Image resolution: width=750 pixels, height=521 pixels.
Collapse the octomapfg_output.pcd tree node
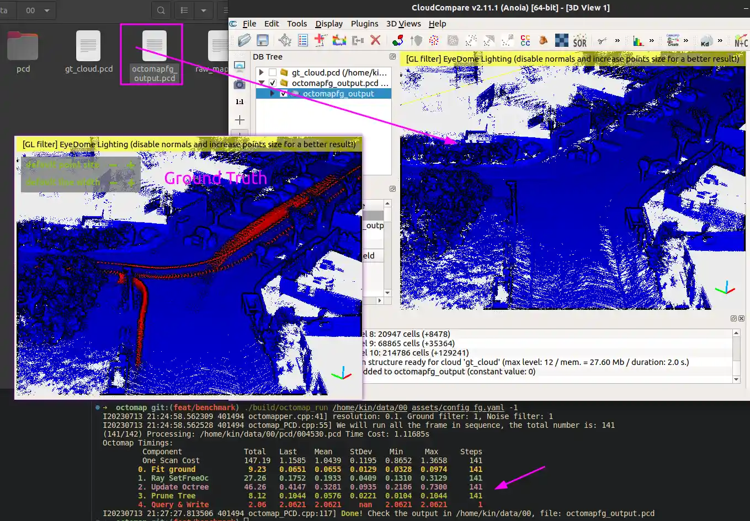point(262,83)
